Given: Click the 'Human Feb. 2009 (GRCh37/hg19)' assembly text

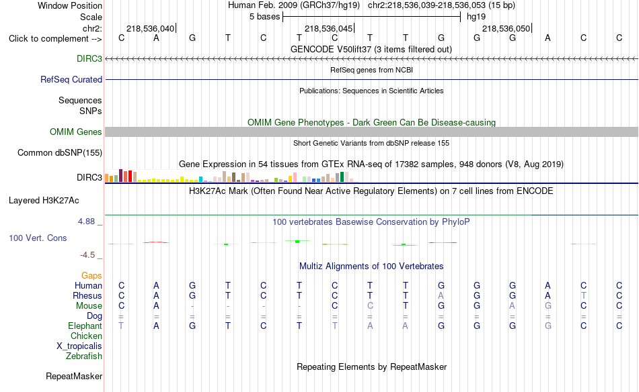Looking at the screenshot, I should [294, 5].
